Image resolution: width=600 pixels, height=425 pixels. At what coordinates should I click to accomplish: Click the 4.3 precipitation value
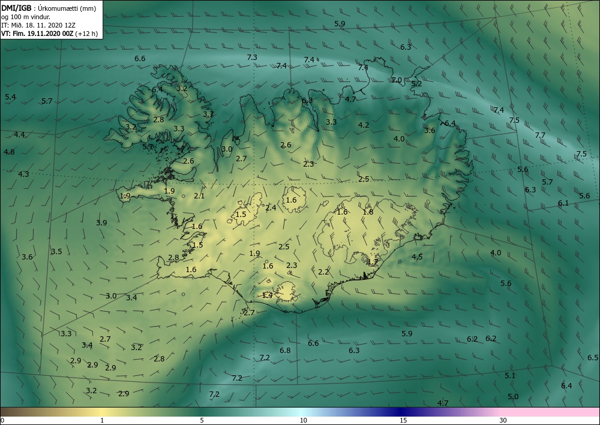pyautogui.click(x=23, y=174)
